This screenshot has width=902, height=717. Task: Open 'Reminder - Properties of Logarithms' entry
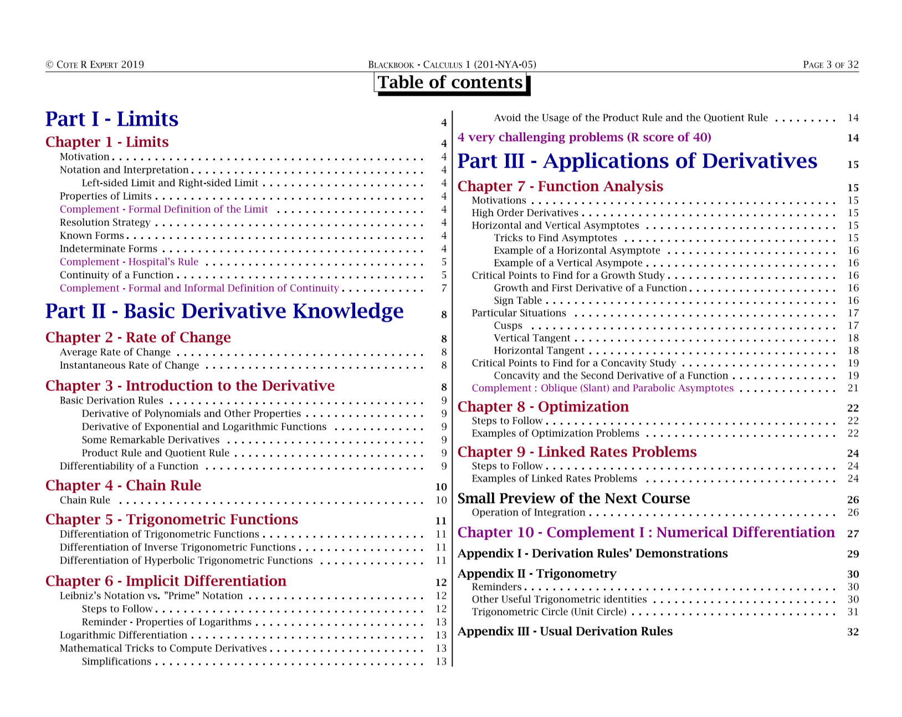167,622
